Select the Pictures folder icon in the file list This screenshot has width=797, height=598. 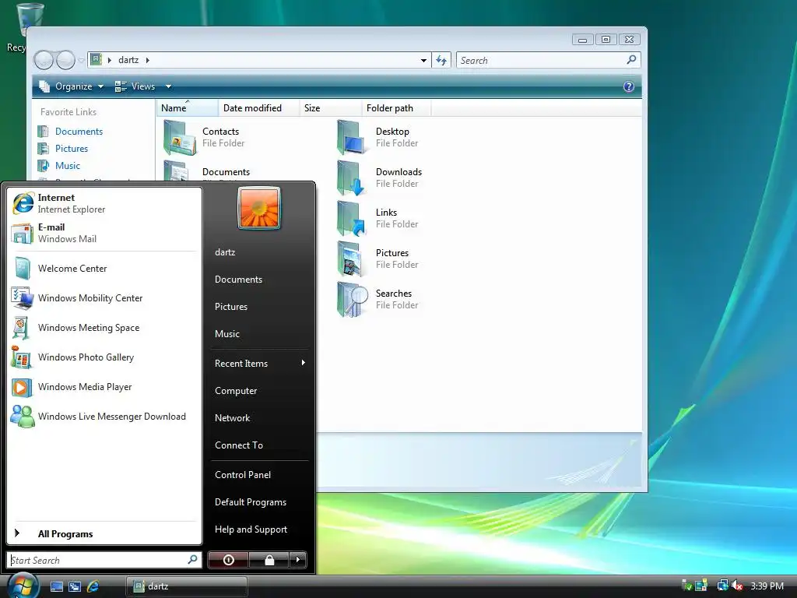(351, 259)
